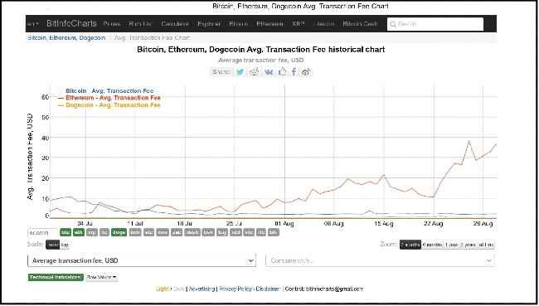Set zoom to 1 year
The width and height of the screenshot is (539, 306).
pyautogui.click(x=451, y=245)
